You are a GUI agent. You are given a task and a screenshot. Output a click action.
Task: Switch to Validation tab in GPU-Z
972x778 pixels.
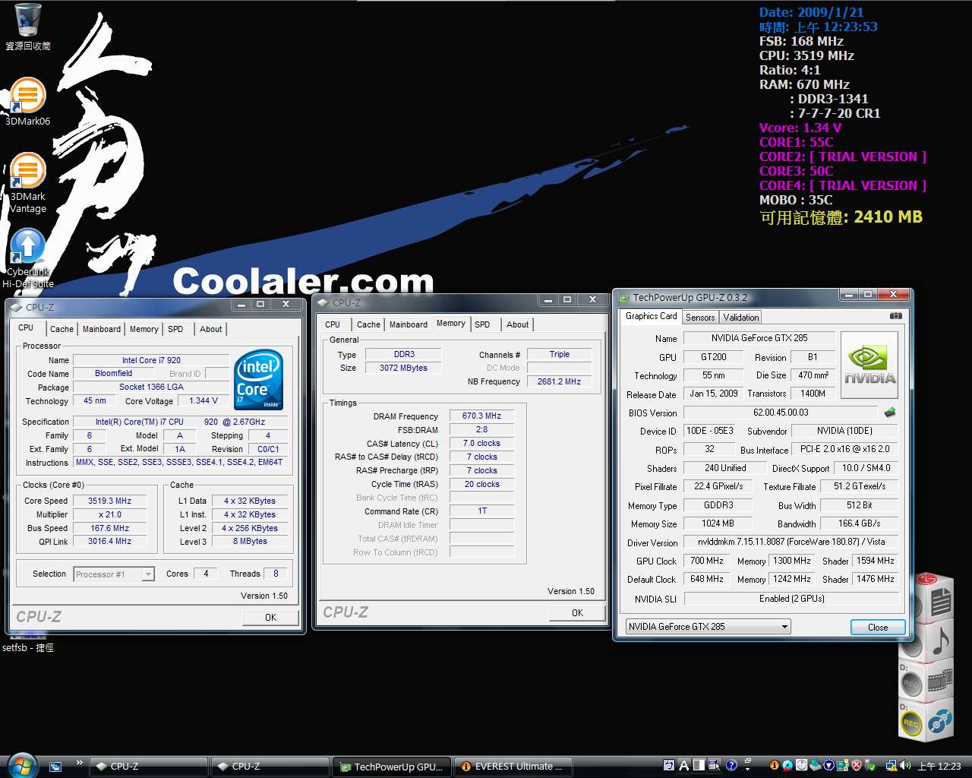(x=740, y=318)
